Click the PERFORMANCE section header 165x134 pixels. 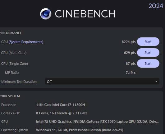coord(11,33)
